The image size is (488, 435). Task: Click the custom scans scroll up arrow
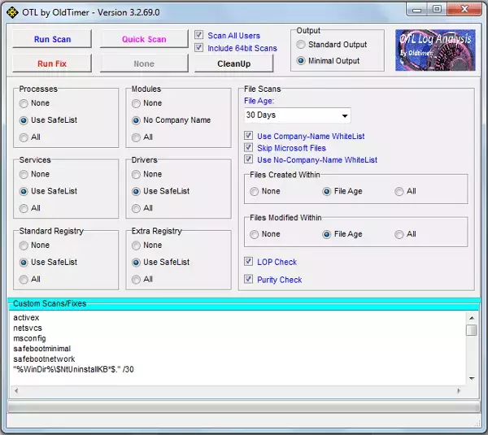coord(472,318)
